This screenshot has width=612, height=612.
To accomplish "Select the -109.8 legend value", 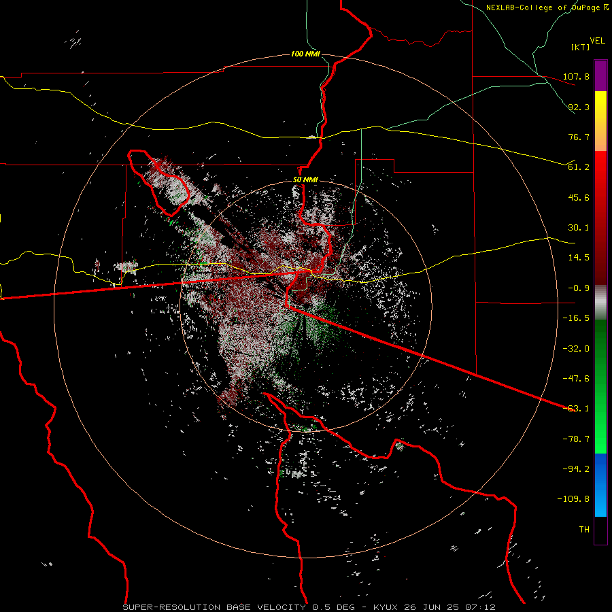I will [x=574, y=499].
